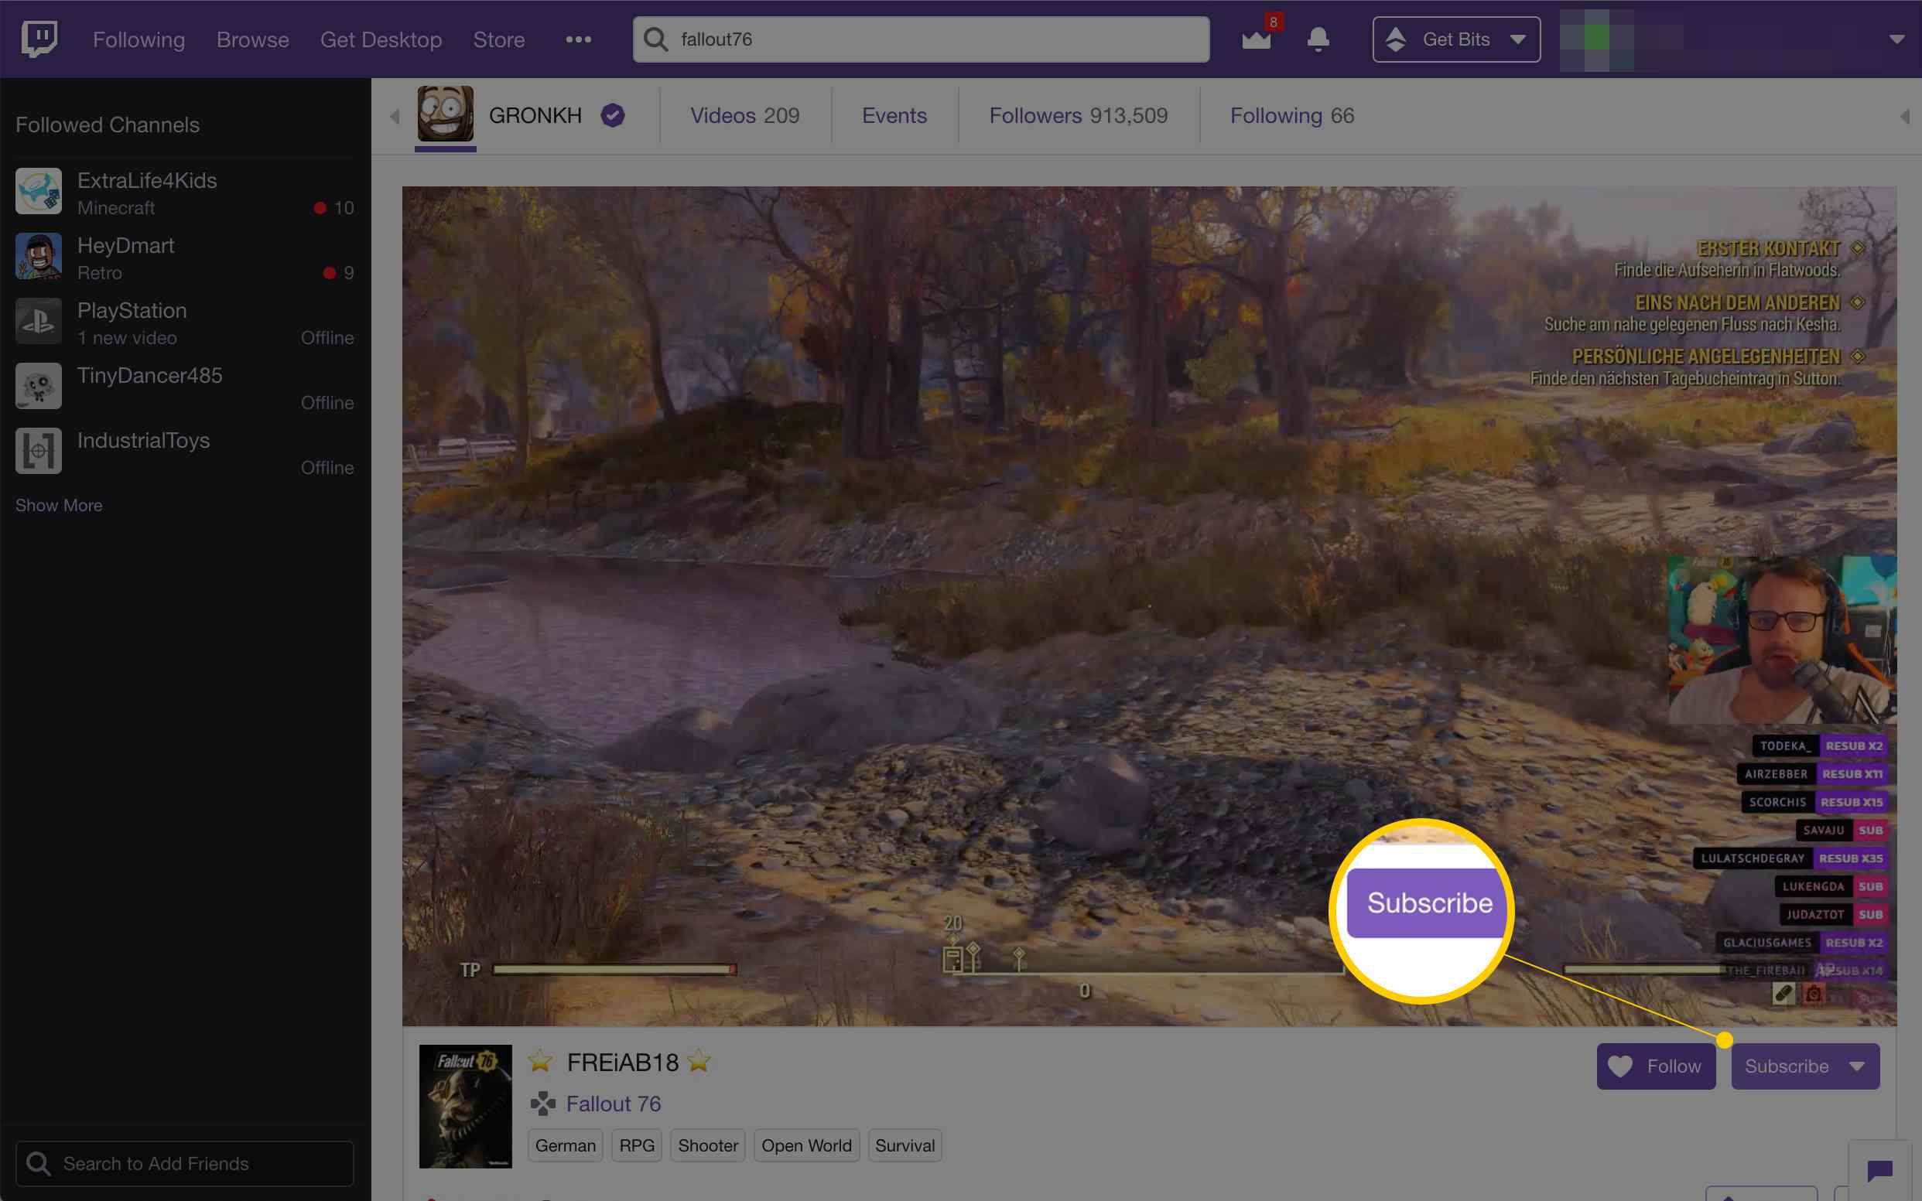Click the Browse navigation icon
1922x1201 pixels.
[253, 39]
